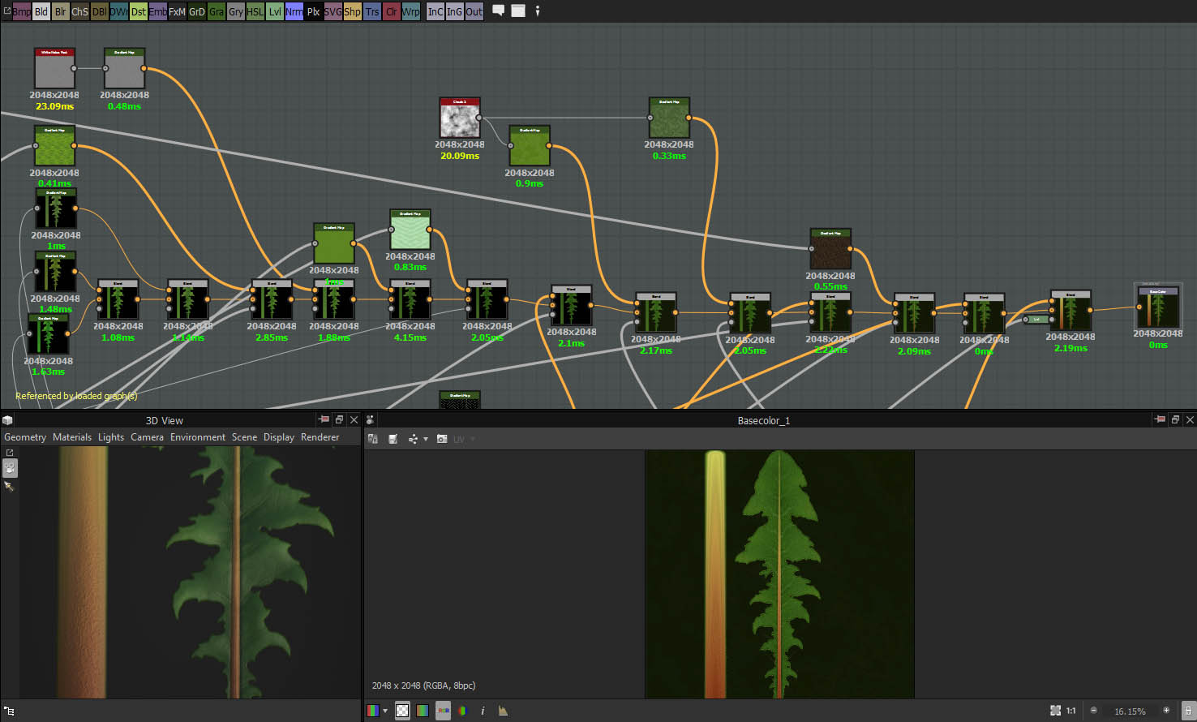The height and width of the screenshot is (722, 1197).
Task: Toggle the transparency checkerboard background
Action: tap(402, 711)
